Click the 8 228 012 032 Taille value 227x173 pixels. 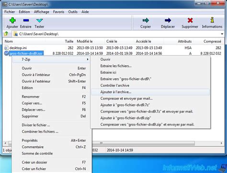(63, 53)
